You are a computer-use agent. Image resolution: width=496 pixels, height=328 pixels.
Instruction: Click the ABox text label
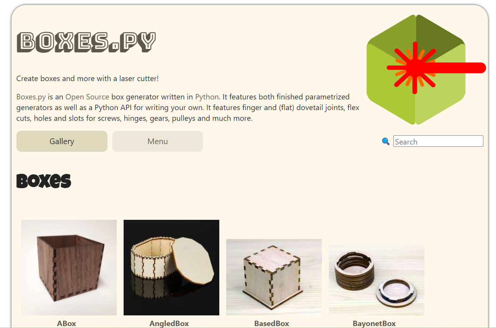pyautogui.click(x=67, y=323)
